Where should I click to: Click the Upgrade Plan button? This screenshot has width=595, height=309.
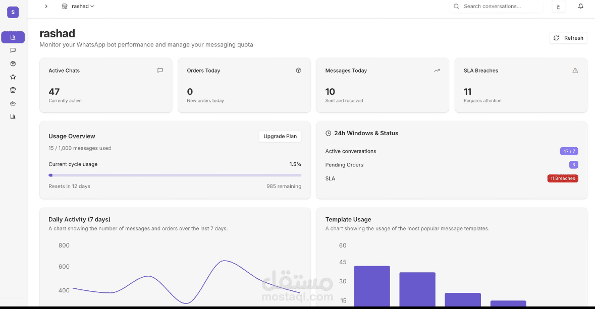[x=280, y=136]
